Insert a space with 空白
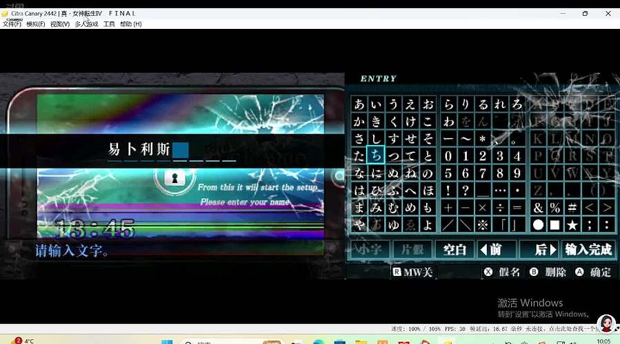The width and height of the screenshot is (620, 344). 454,249
